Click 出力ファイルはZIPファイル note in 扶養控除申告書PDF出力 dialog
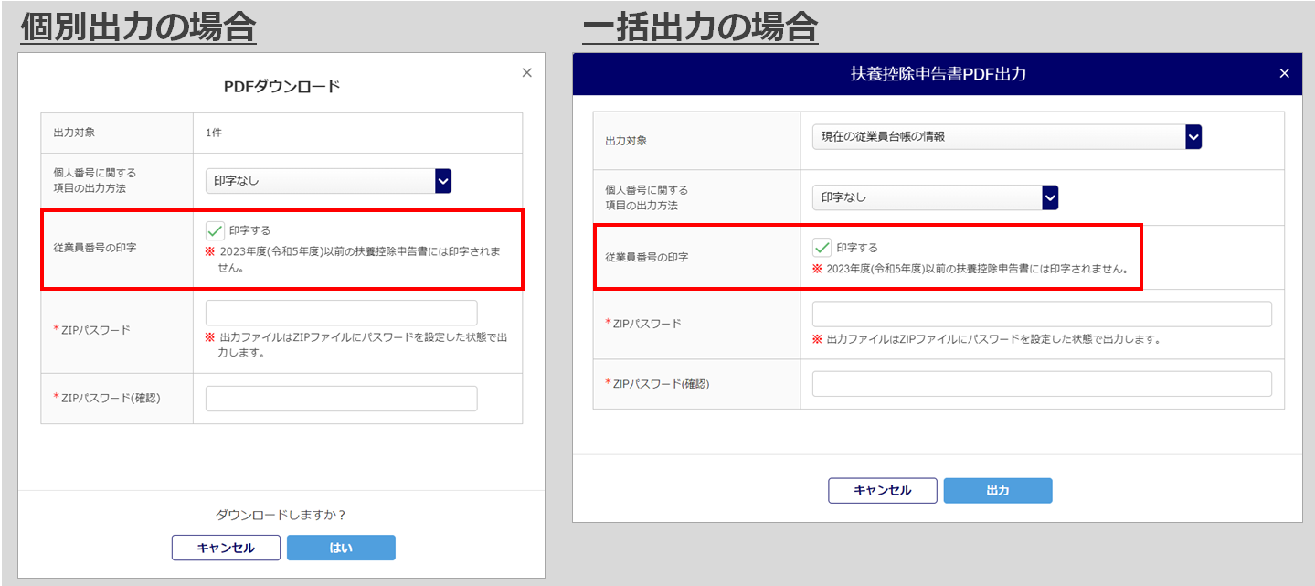 [986, 339]
